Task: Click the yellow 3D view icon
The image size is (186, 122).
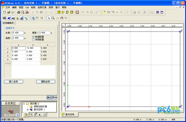Action: (x=59, y=12)
